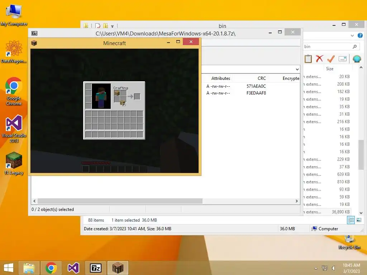
Task: Open the DataWagon desktop shortcut
Action: coord(14,52)
